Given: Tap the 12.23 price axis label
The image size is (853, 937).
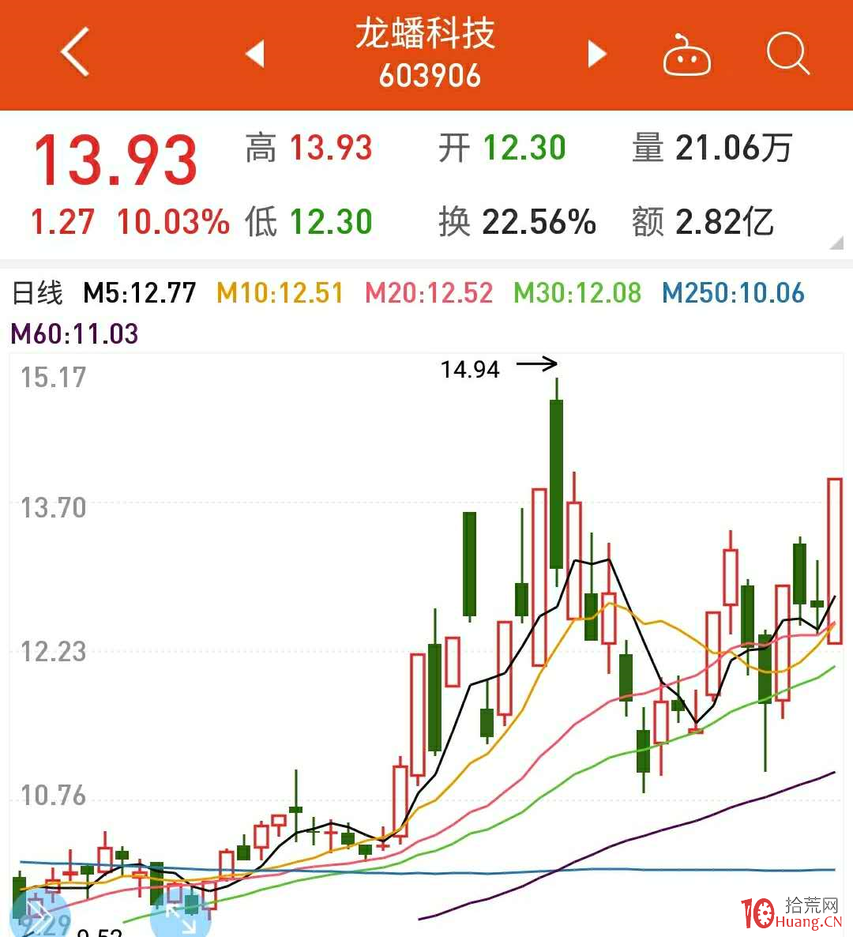Looking at the screenshot, I should (53, 652).
